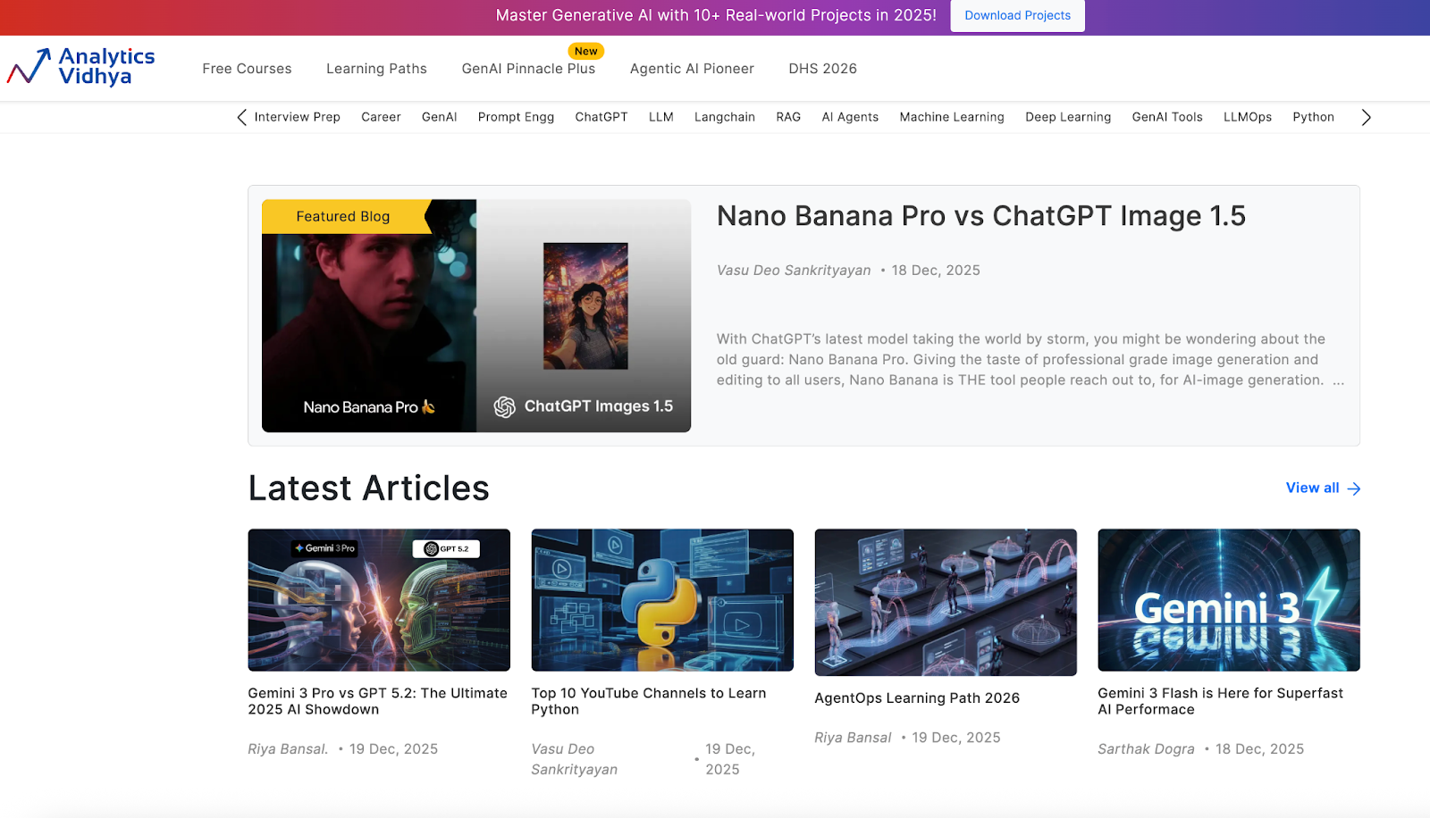Select the Interview Prep topic

tap(297, 117)
